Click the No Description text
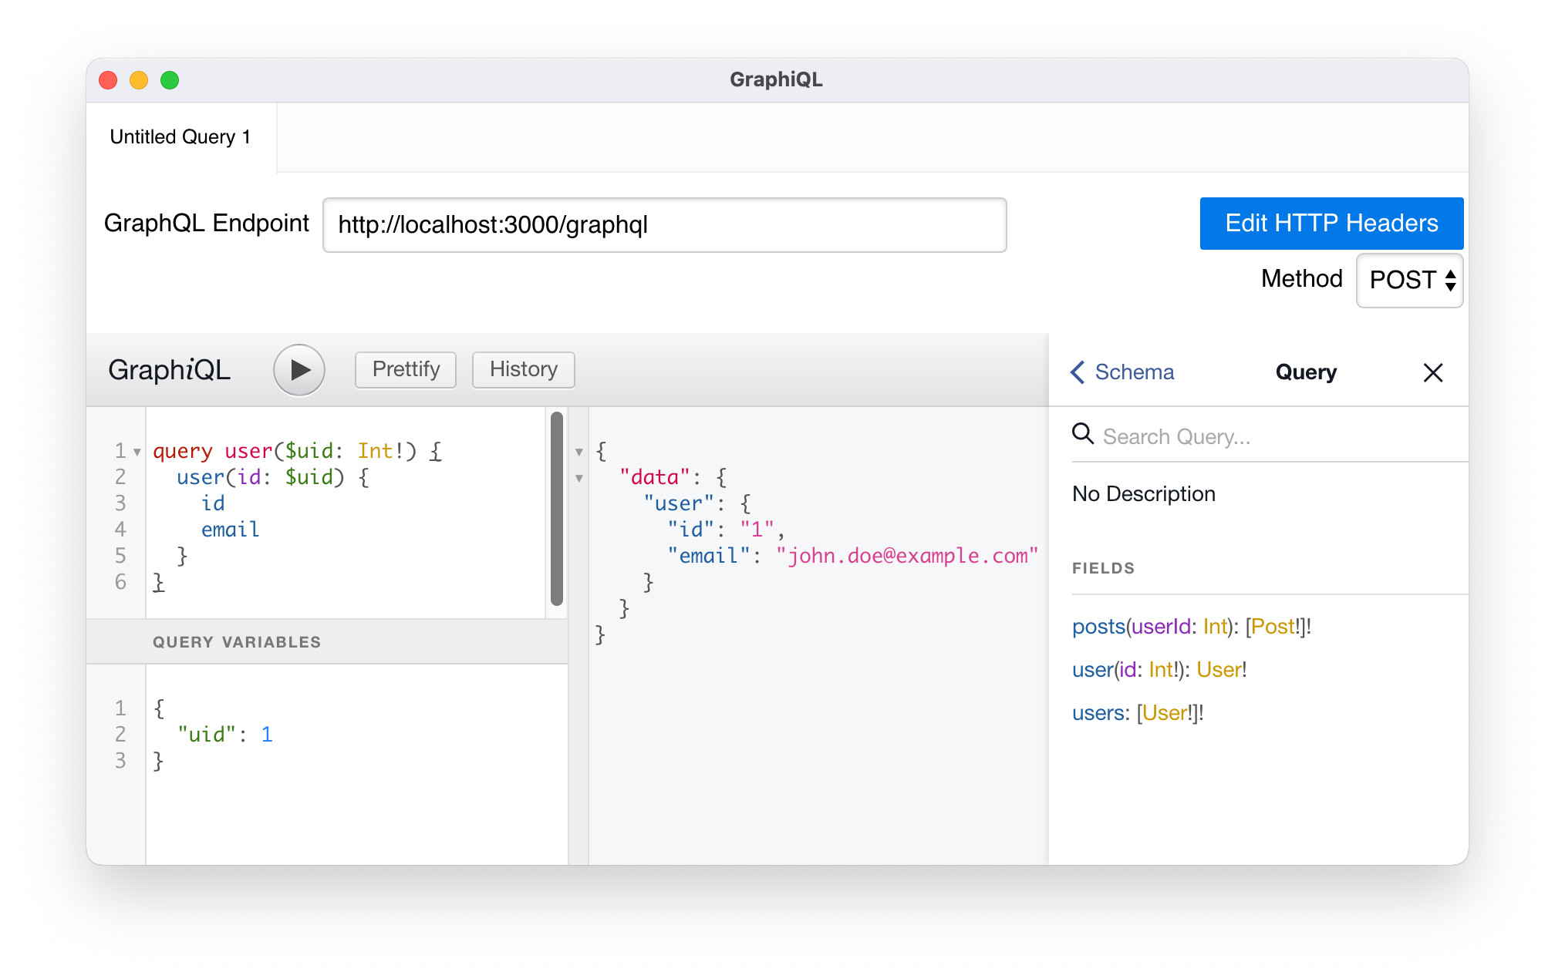Viewport: 1555px width, 979px height. pyautogui.click(x=1144, y=494)
